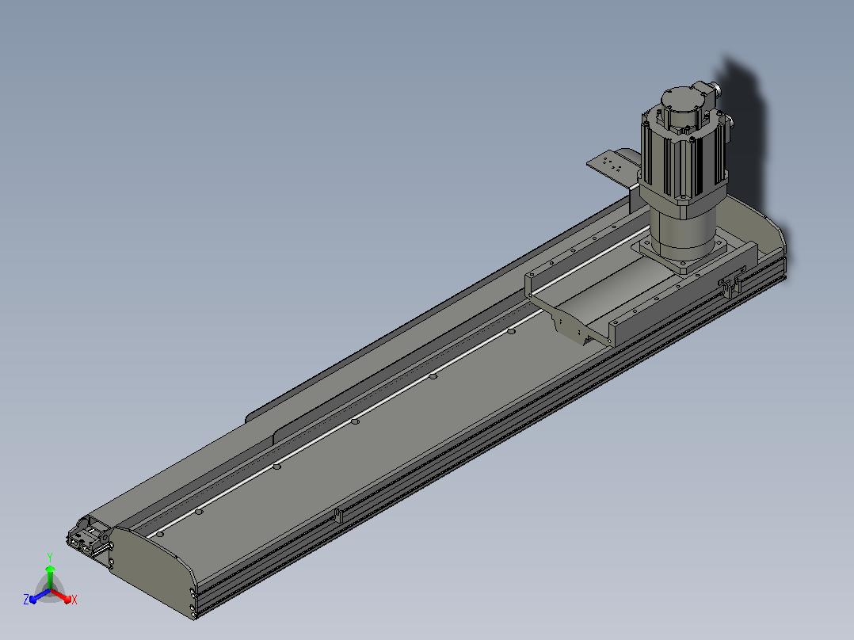This screenshot has height=640, width=854.
Task: Select the cylindrical gearbox below the motor
Action: tap(682, 230)
